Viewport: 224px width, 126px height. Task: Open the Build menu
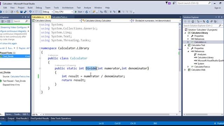(x=30, y=8)
